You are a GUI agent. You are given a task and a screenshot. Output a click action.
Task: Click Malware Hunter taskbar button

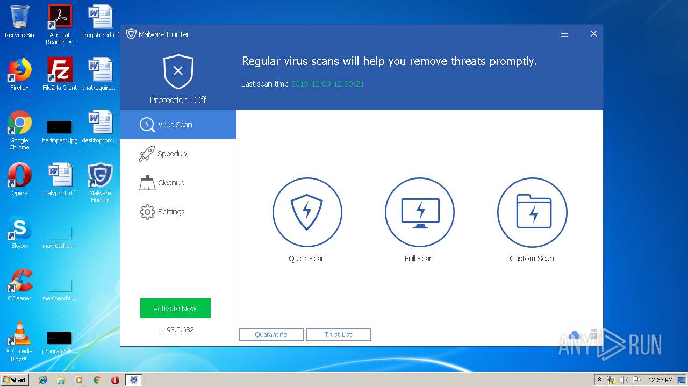134,380
